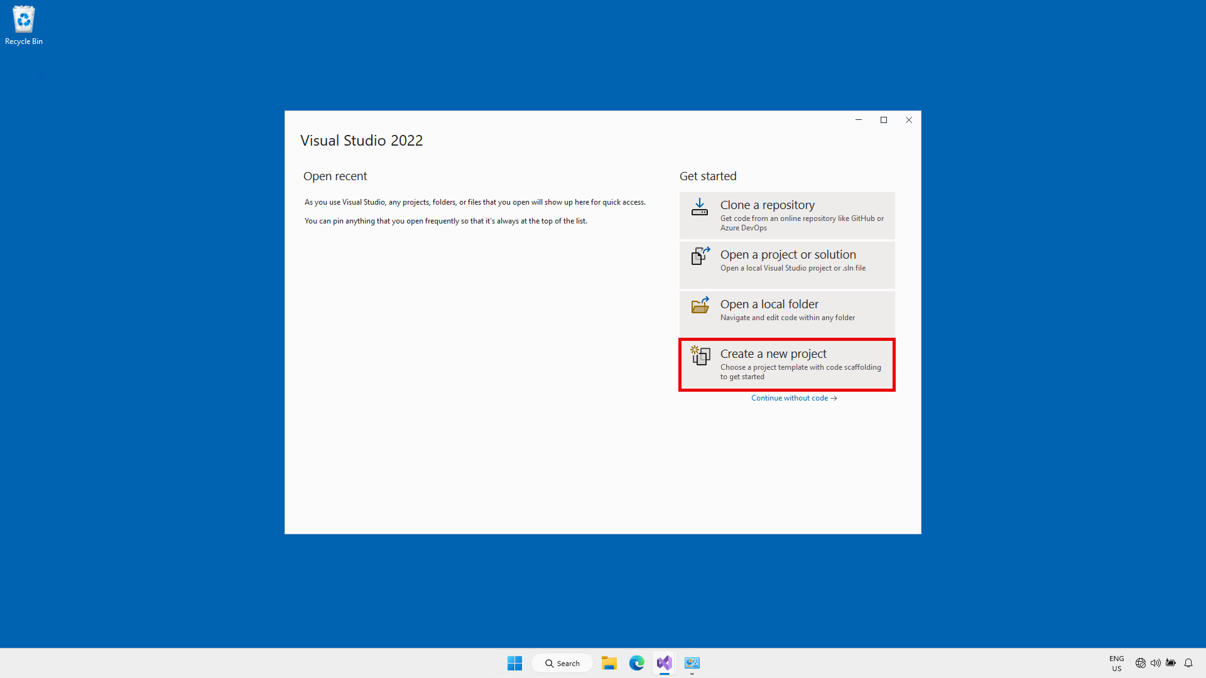
Task: Click ENG US language indicator
Action: click(x=1116, y=663)
